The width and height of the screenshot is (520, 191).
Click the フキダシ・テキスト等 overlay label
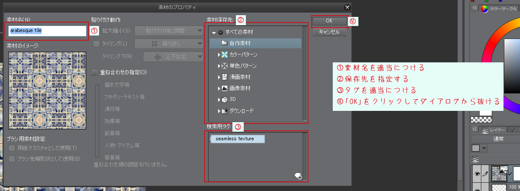click(124, 97)
